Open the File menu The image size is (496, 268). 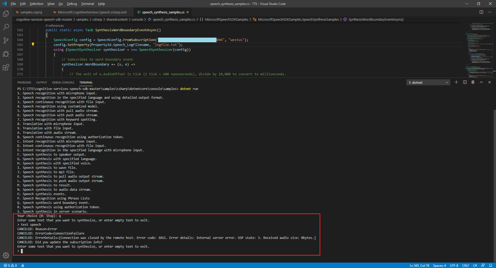pos(13,4)
